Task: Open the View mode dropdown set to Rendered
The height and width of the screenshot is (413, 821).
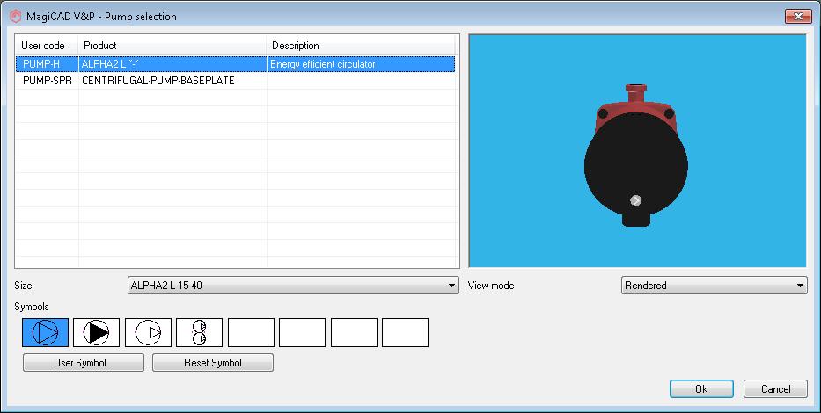Action: click(715, 286)
